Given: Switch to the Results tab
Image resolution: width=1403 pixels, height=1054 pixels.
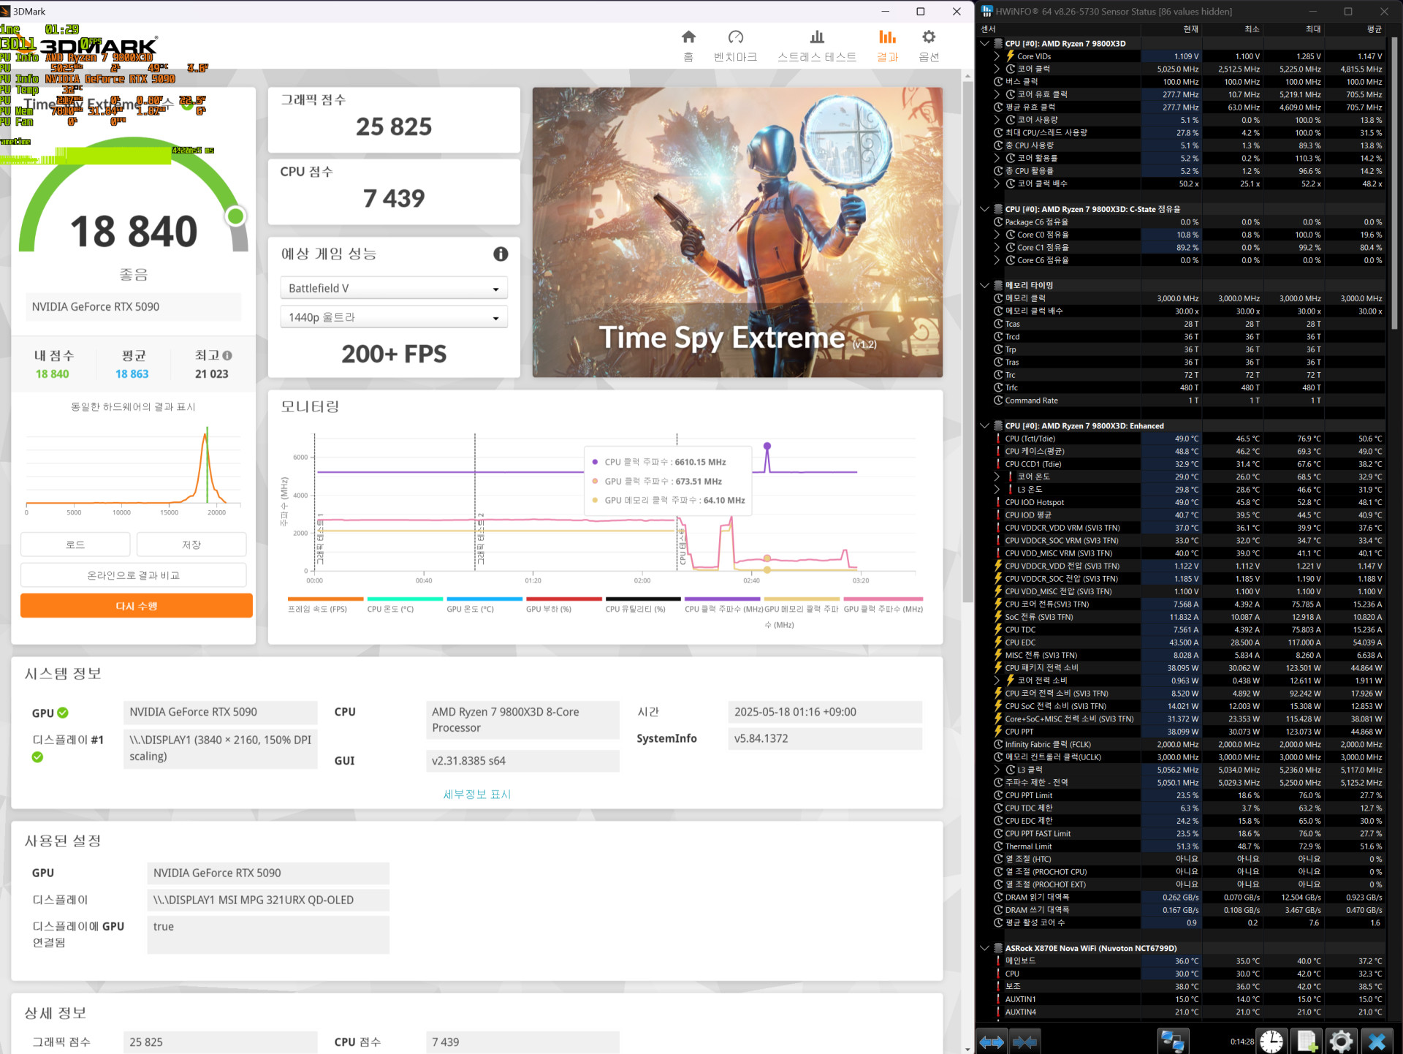Looking at the screenshot, I should 887,45.
